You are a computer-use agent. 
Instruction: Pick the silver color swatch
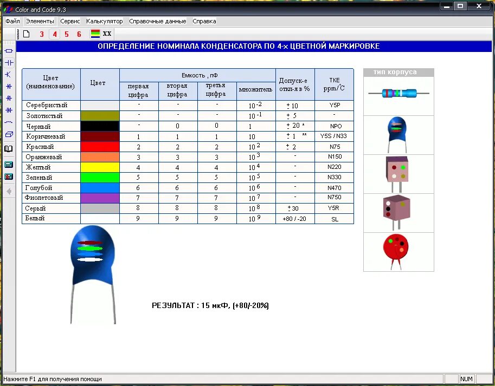100,105
